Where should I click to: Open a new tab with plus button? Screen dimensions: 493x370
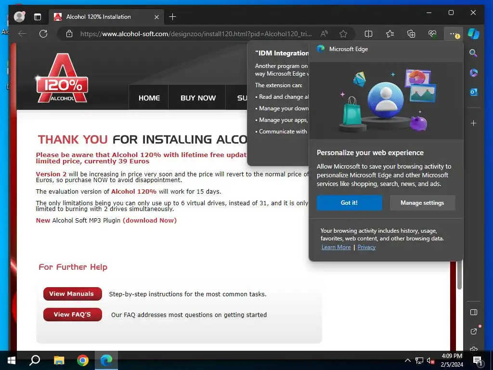[173, 17]
